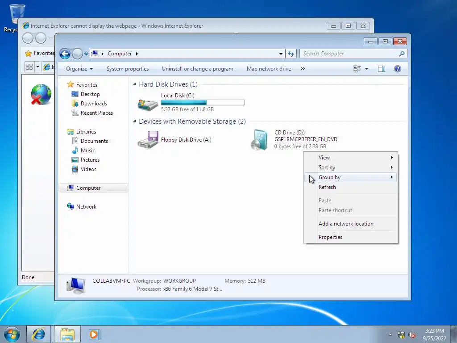Click Processor: x86 Family 6 details text
457x343 pixels.
(x=179, y=289)
